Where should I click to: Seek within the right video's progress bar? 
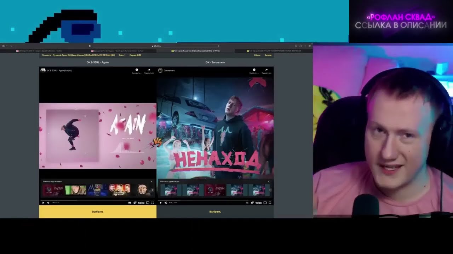(215, 200)
